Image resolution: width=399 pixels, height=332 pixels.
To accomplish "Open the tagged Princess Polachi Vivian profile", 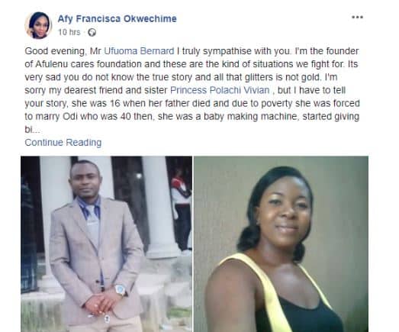I will click(220, 90).
